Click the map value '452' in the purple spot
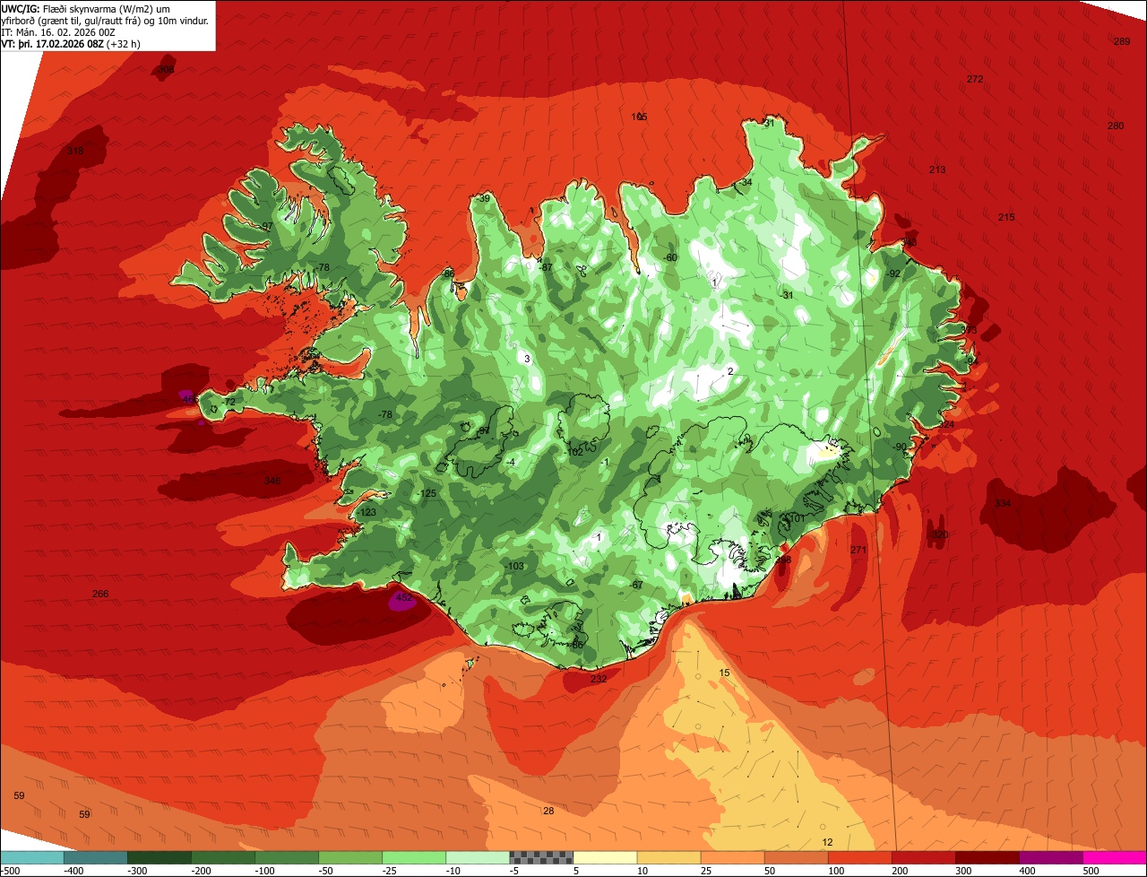 click(x=403, y=597)
